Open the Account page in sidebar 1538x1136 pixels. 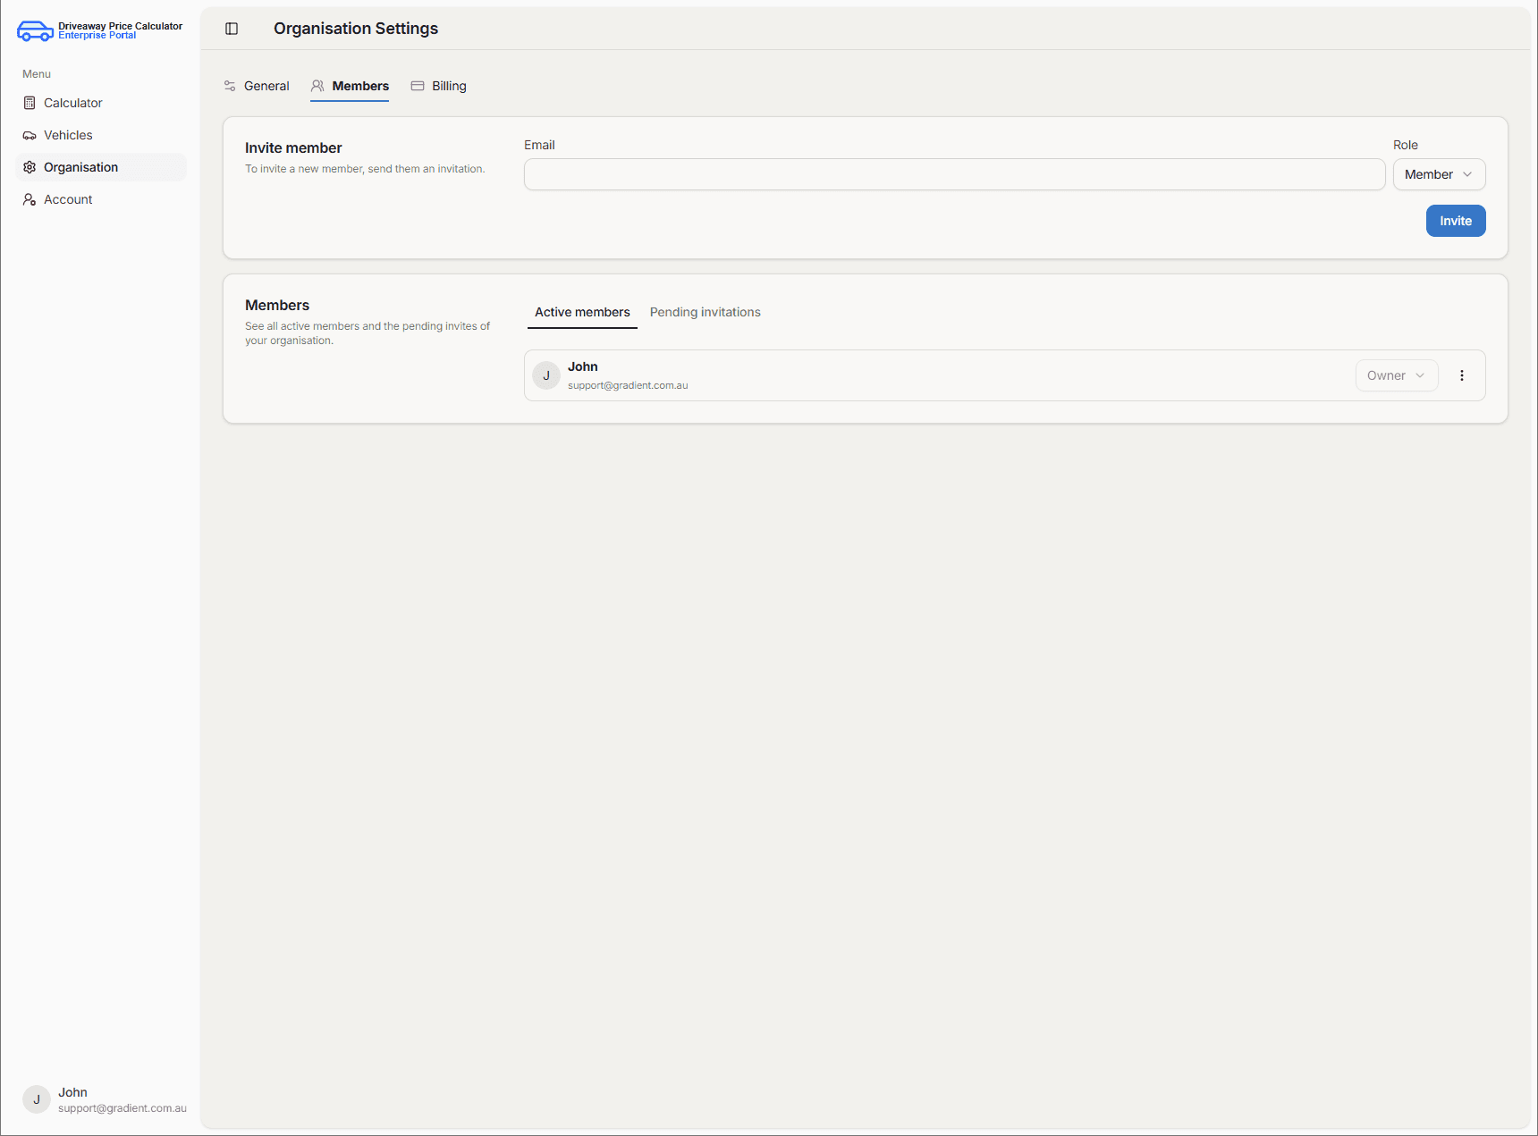[x=68, y=199]
